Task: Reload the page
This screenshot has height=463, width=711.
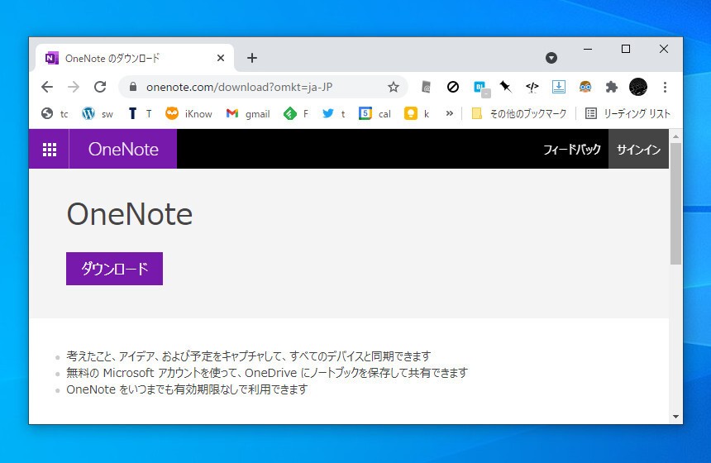Action: (x=100, y=87)
